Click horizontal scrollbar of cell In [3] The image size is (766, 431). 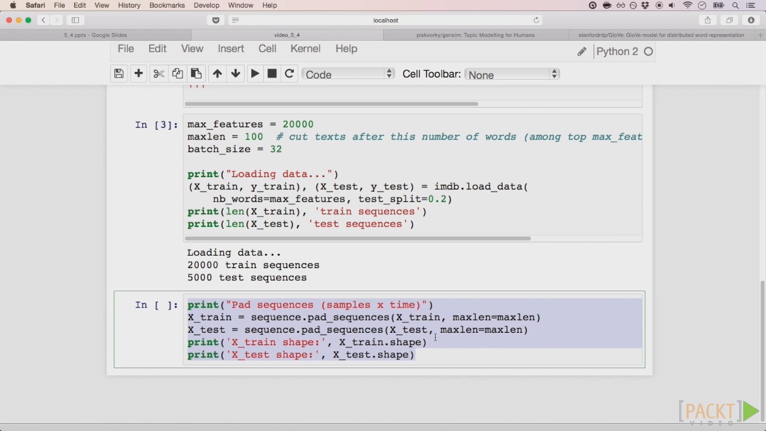click(357, 238)
